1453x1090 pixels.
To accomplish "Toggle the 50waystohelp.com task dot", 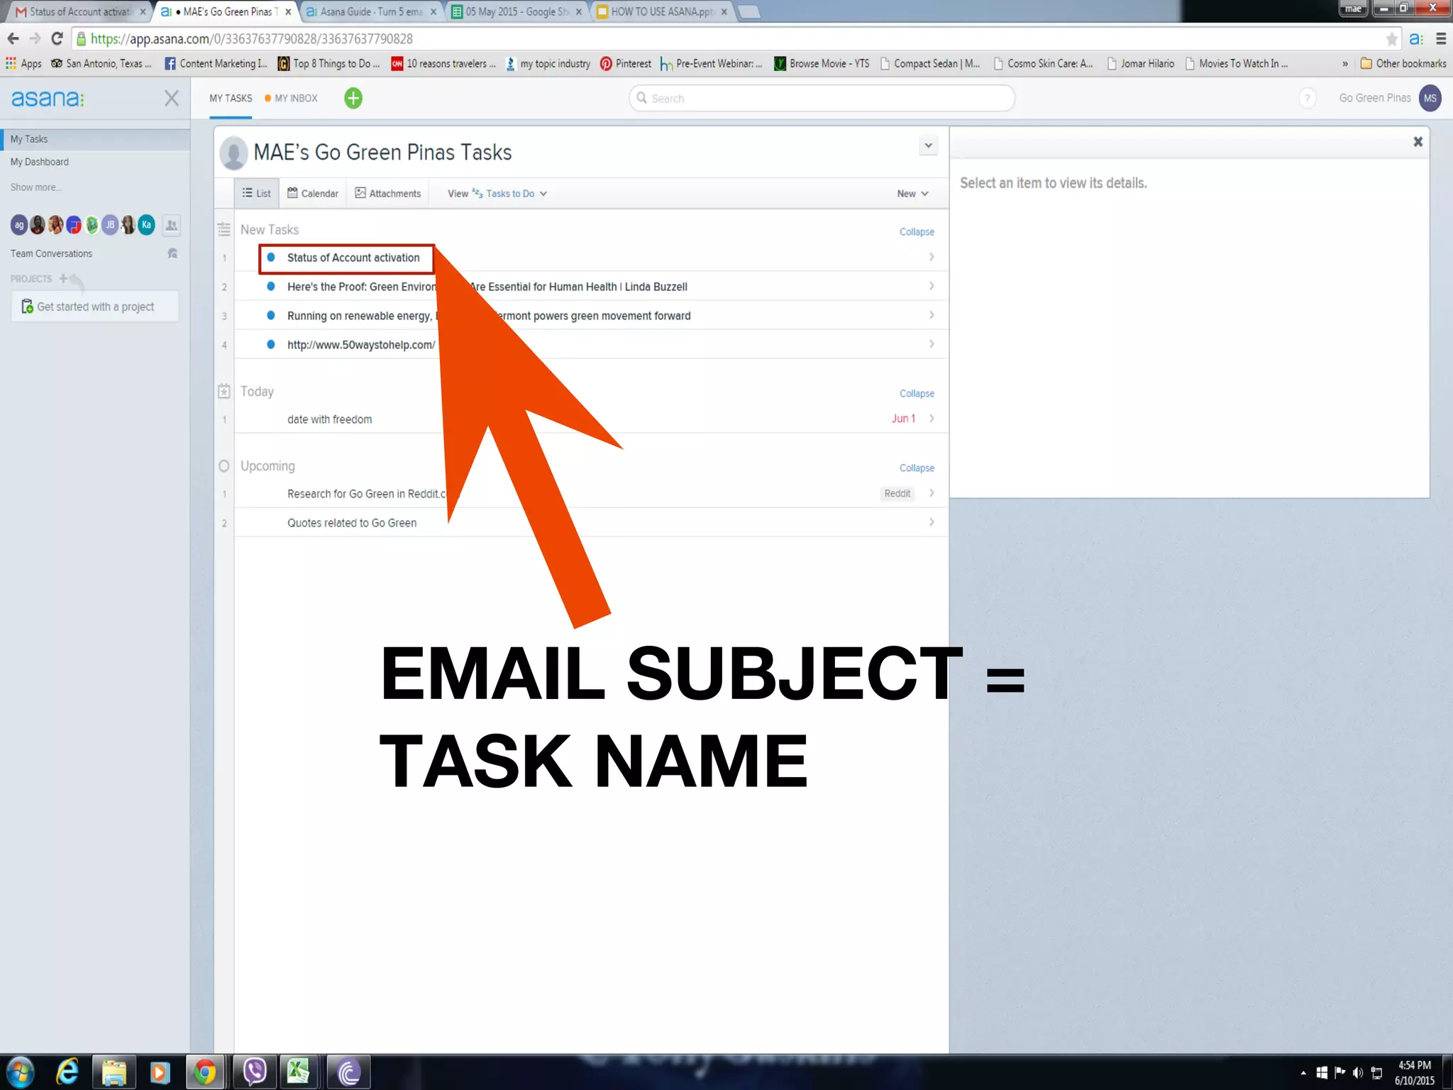I will 271,345.
